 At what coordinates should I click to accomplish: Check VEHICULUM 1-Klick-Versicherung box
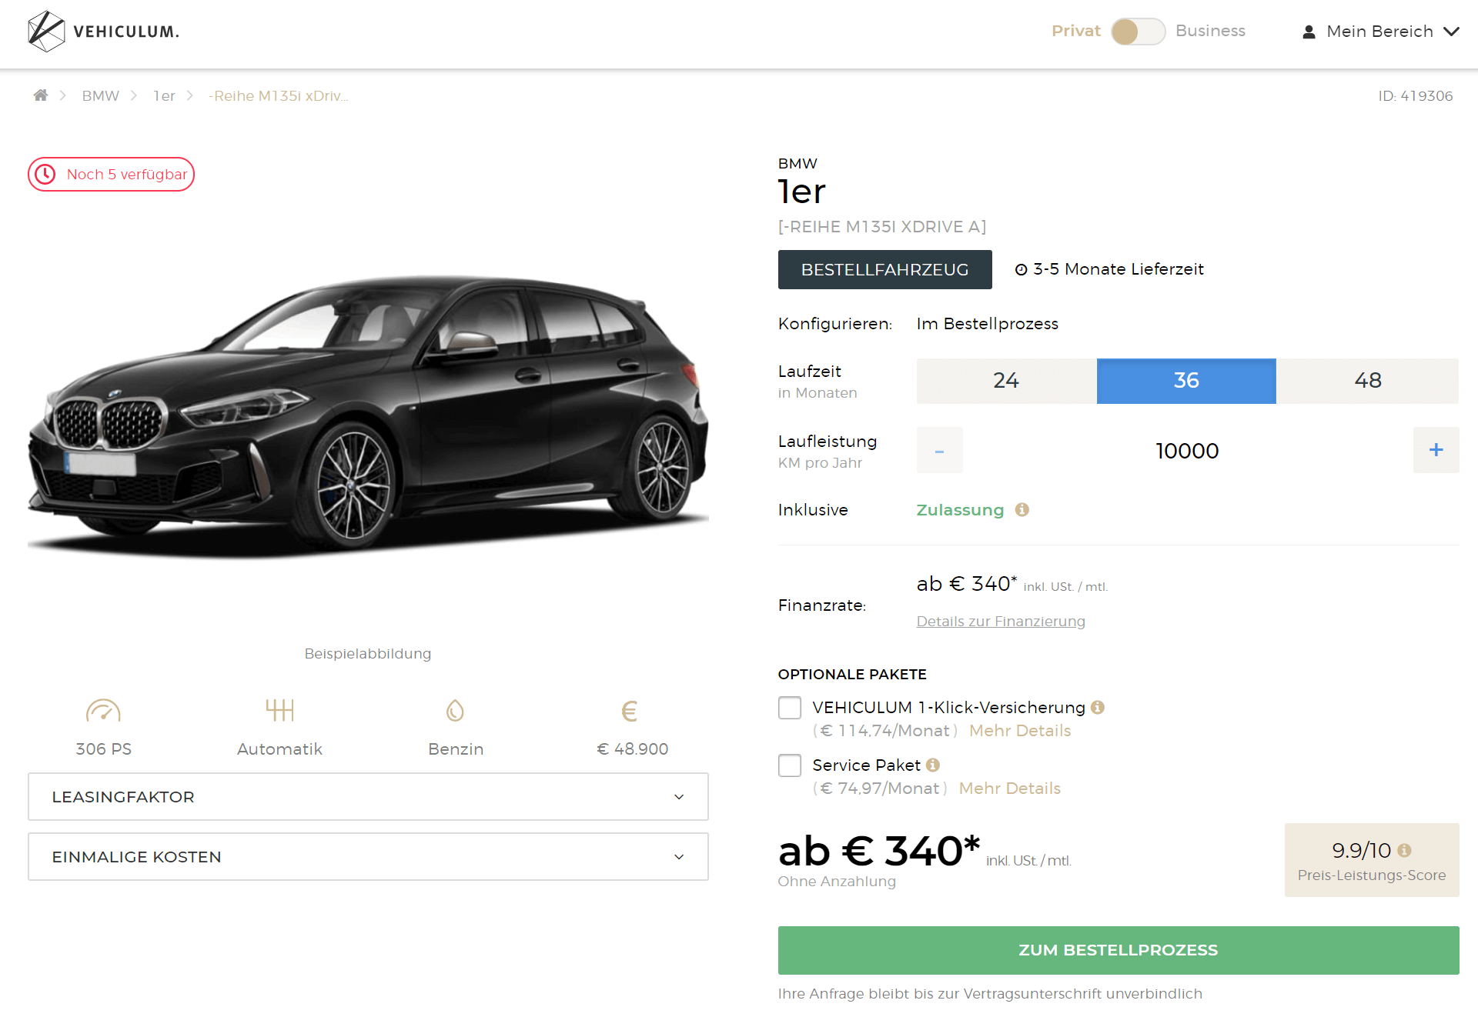click(x=790, y=708)
